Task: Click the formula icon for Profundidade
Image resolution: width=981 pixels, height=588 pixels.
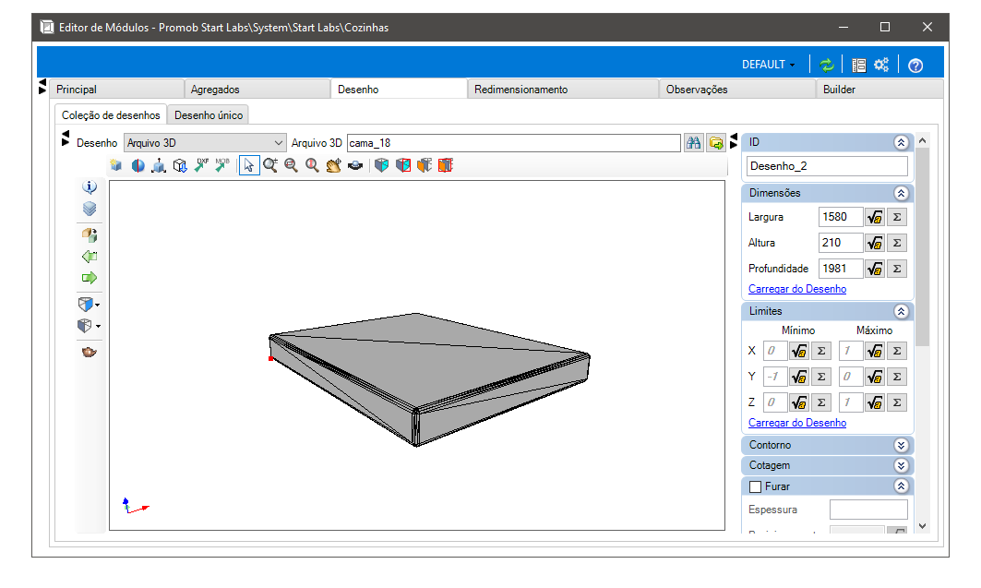Action: (875, 269)
